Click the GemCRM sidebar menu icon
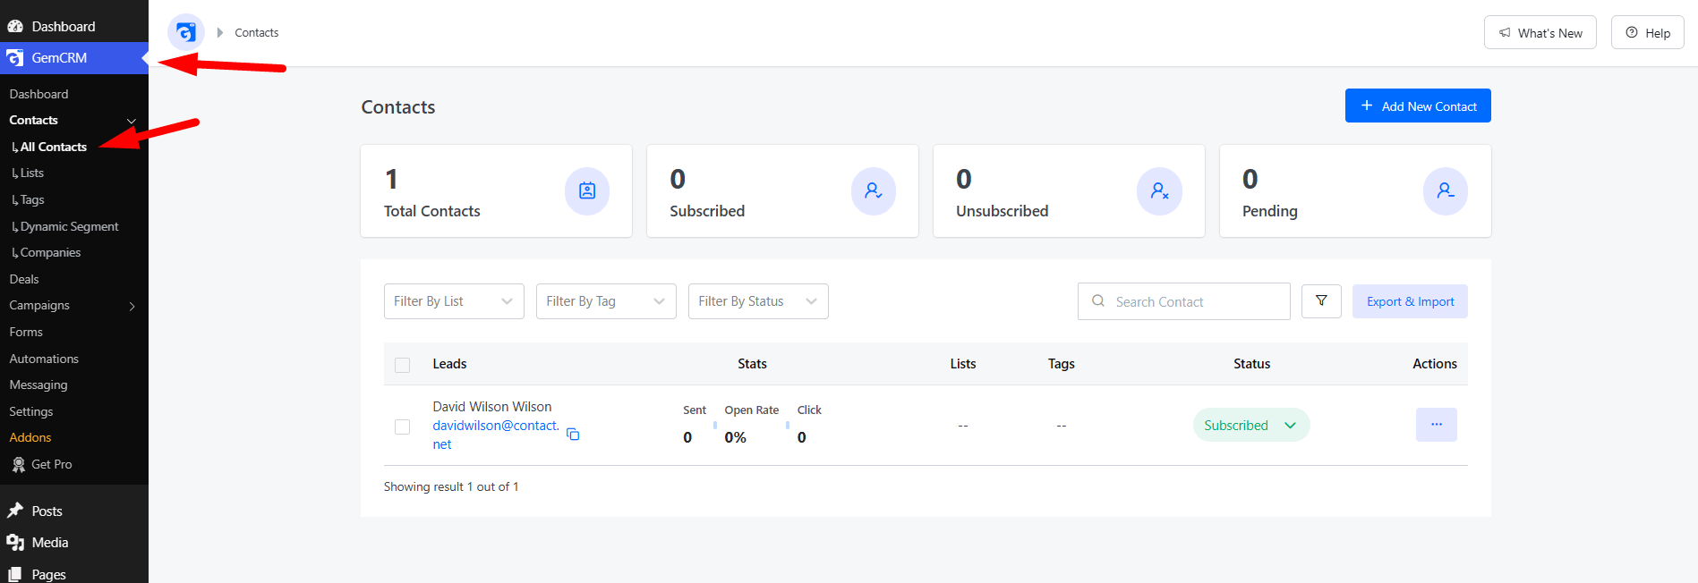Screen dimensions: 1698x583 point(15,58)
